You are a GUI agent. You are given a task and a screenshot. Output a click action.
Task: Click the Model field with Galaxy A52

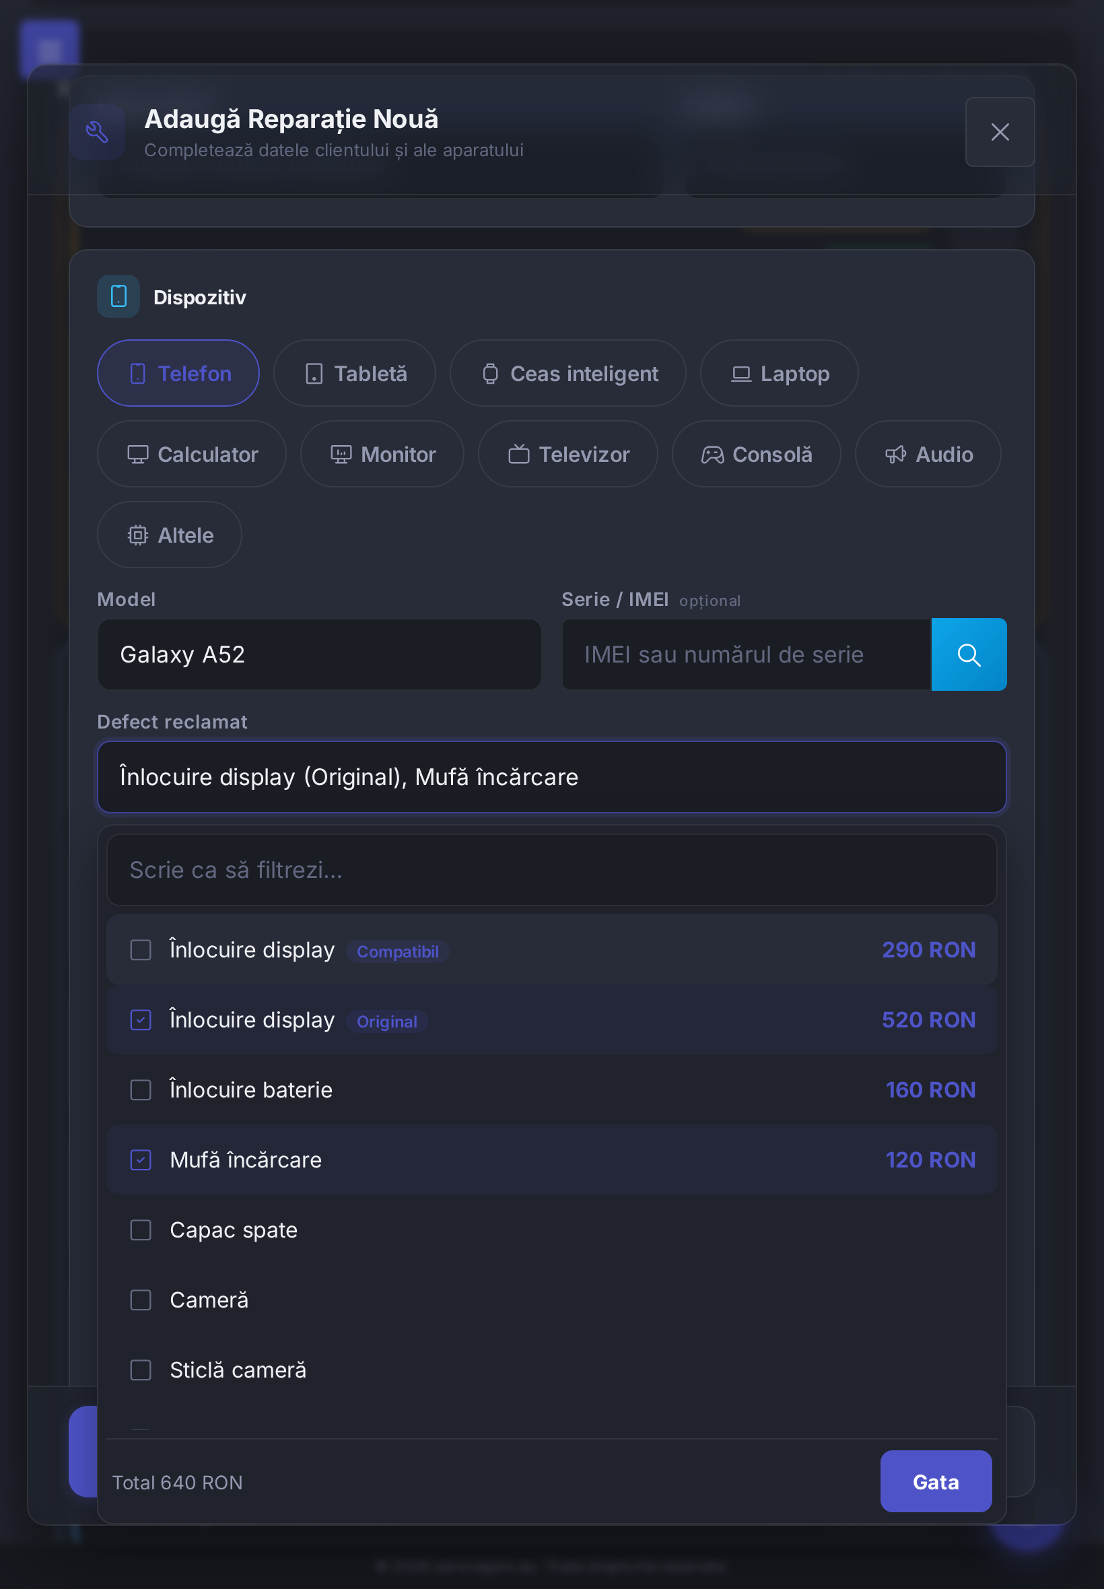click(319, 654)
